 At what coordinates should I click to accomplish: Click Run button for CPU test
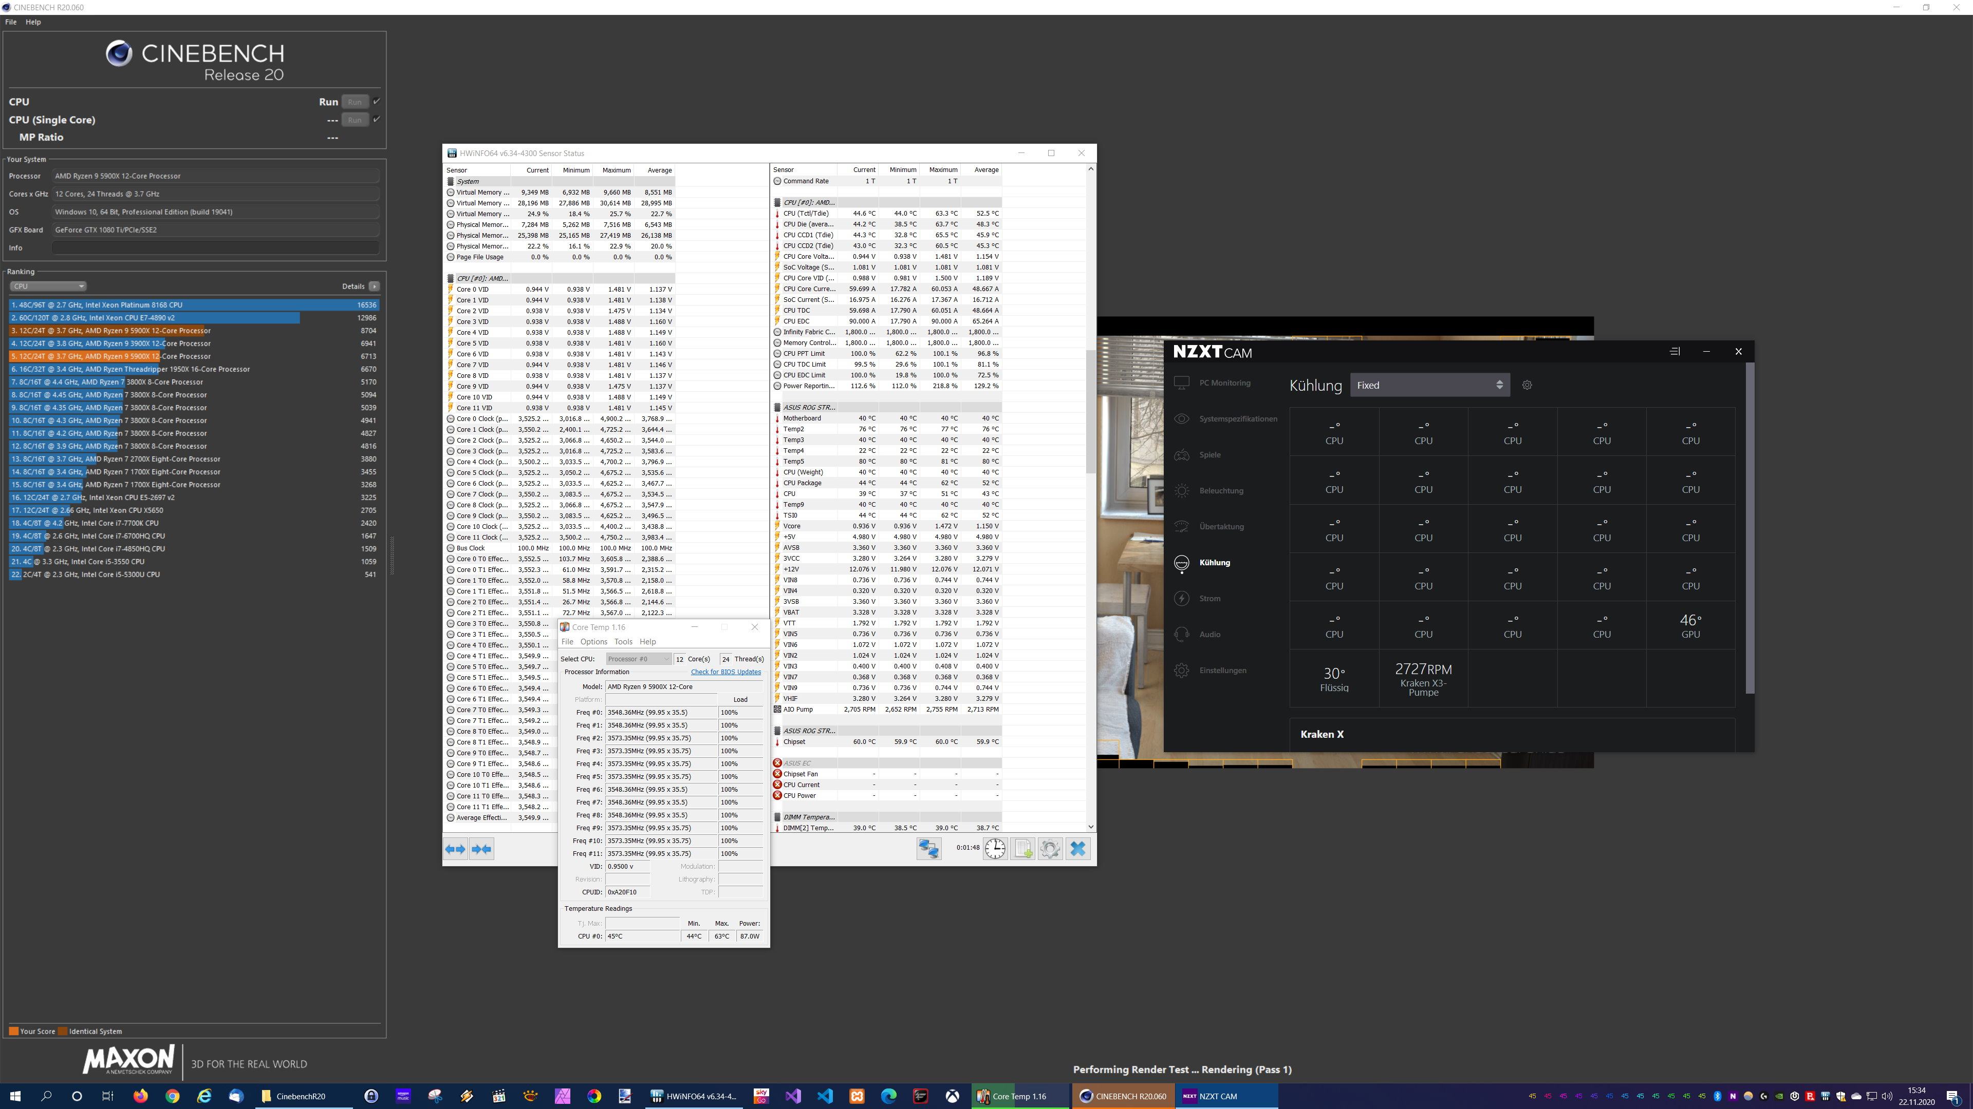(355, 102)
